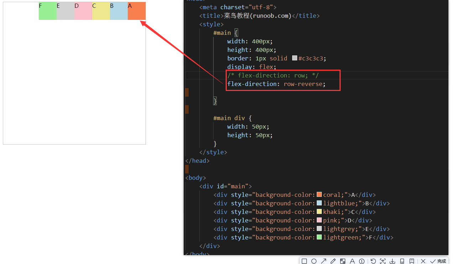This screenshot has width=473, height=264.
Task: Click the commented flex-direction: row line
Action: click(x=273, y=75)
